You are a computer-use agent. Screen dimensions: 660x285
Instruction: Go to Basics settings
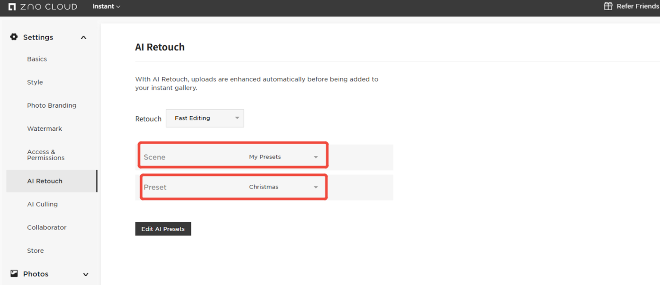(37, 59)
